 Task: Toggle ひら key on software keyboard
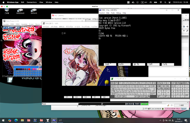116,96
